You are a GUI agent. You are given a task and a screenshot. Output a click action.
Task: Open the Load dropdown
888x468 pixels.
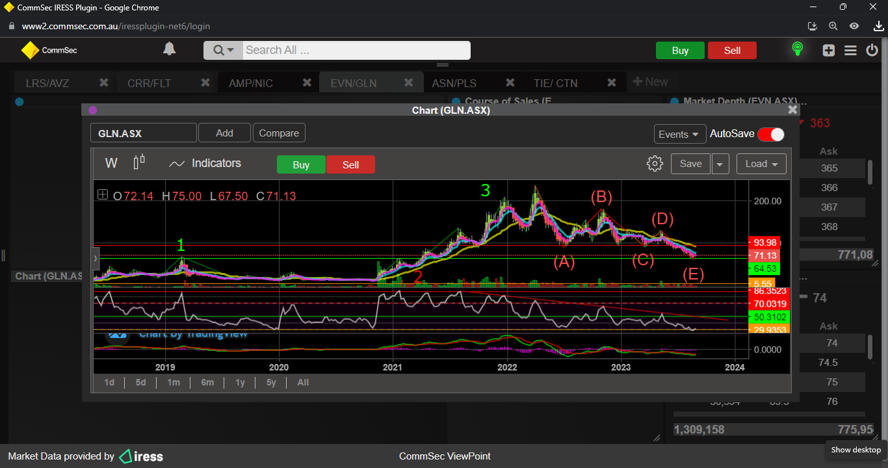point(761,164)
